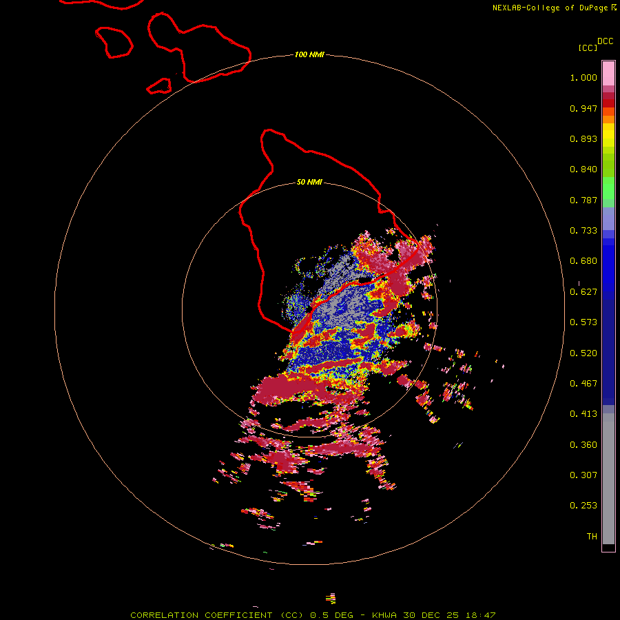Click the 0.520 colorbar value
The image size is (620, 620).
click(583, 353)
